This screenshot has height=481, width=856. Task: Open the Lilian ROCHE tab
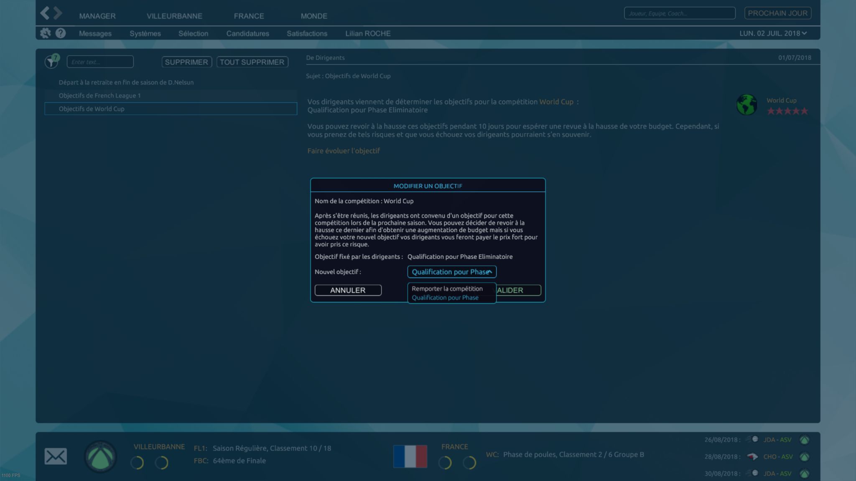368,33
